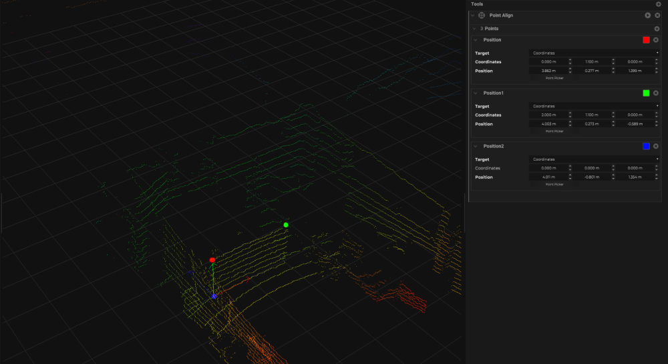
Task: Remove the Point Align tool
Action: click(657, 15)
